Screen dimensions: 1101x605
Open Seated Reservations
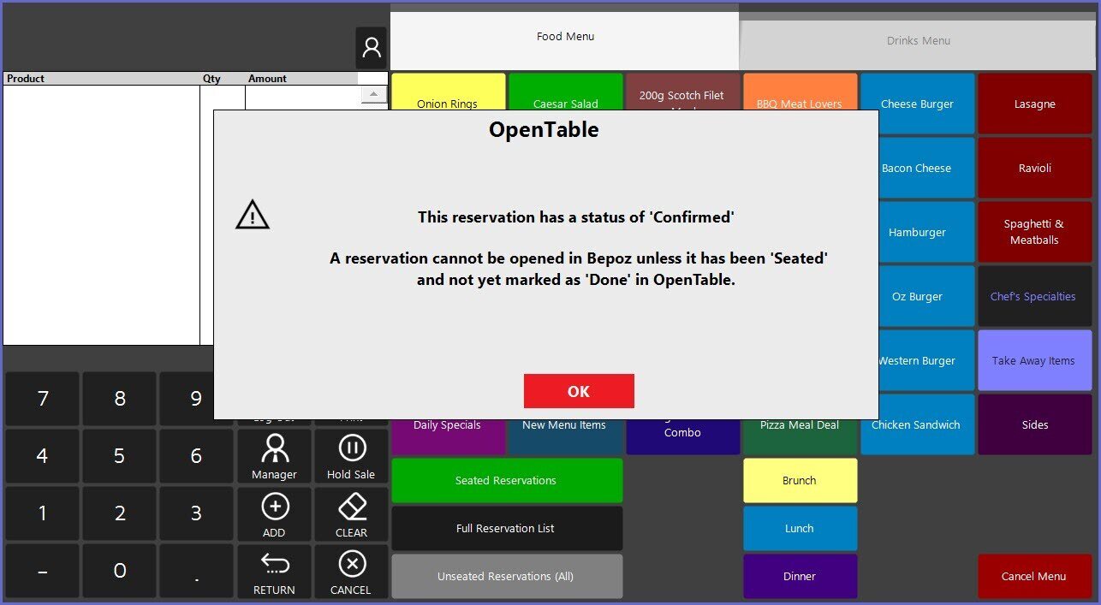point(507,481)
